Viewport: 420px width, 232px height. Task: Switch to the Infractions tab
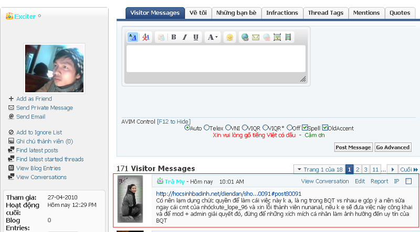(x=282, y=13)
